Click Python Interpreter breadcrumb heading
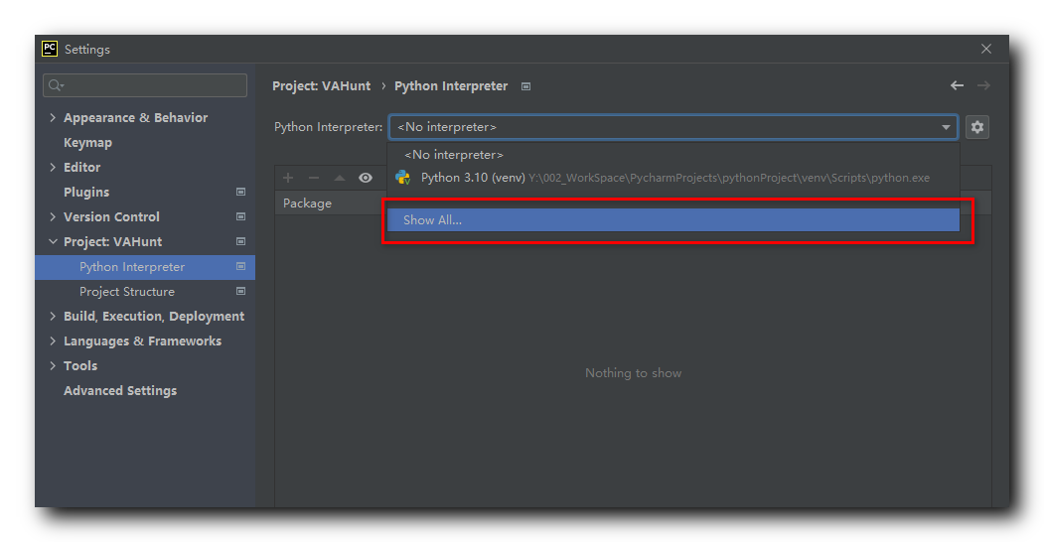 (451, 85)
